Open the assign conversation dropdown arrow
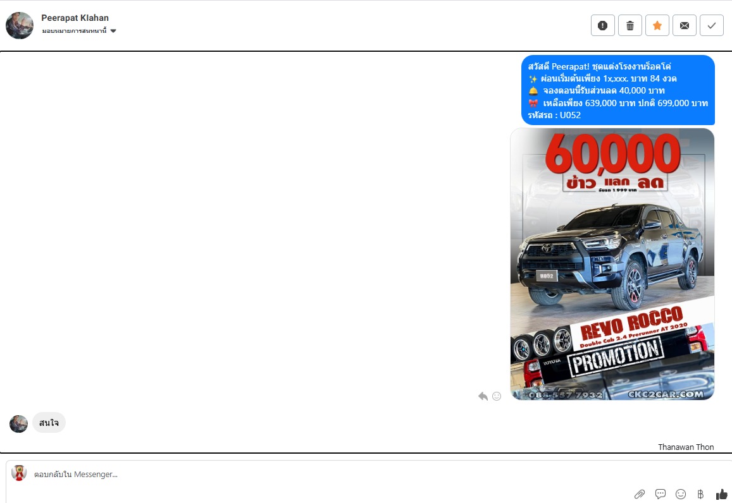732x503 pixels. [113, 31]
